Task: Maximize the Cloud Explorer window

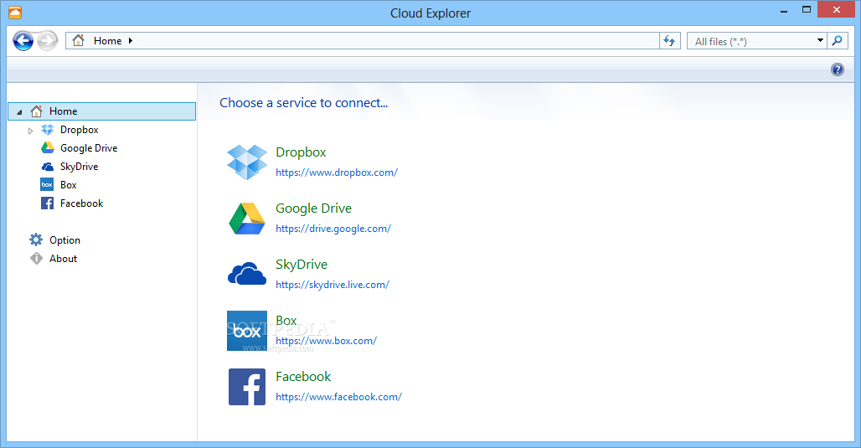Action: [806, 10]
